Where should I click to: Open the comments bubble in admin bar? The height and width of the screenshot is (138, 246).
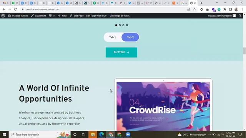click(52, 16)
